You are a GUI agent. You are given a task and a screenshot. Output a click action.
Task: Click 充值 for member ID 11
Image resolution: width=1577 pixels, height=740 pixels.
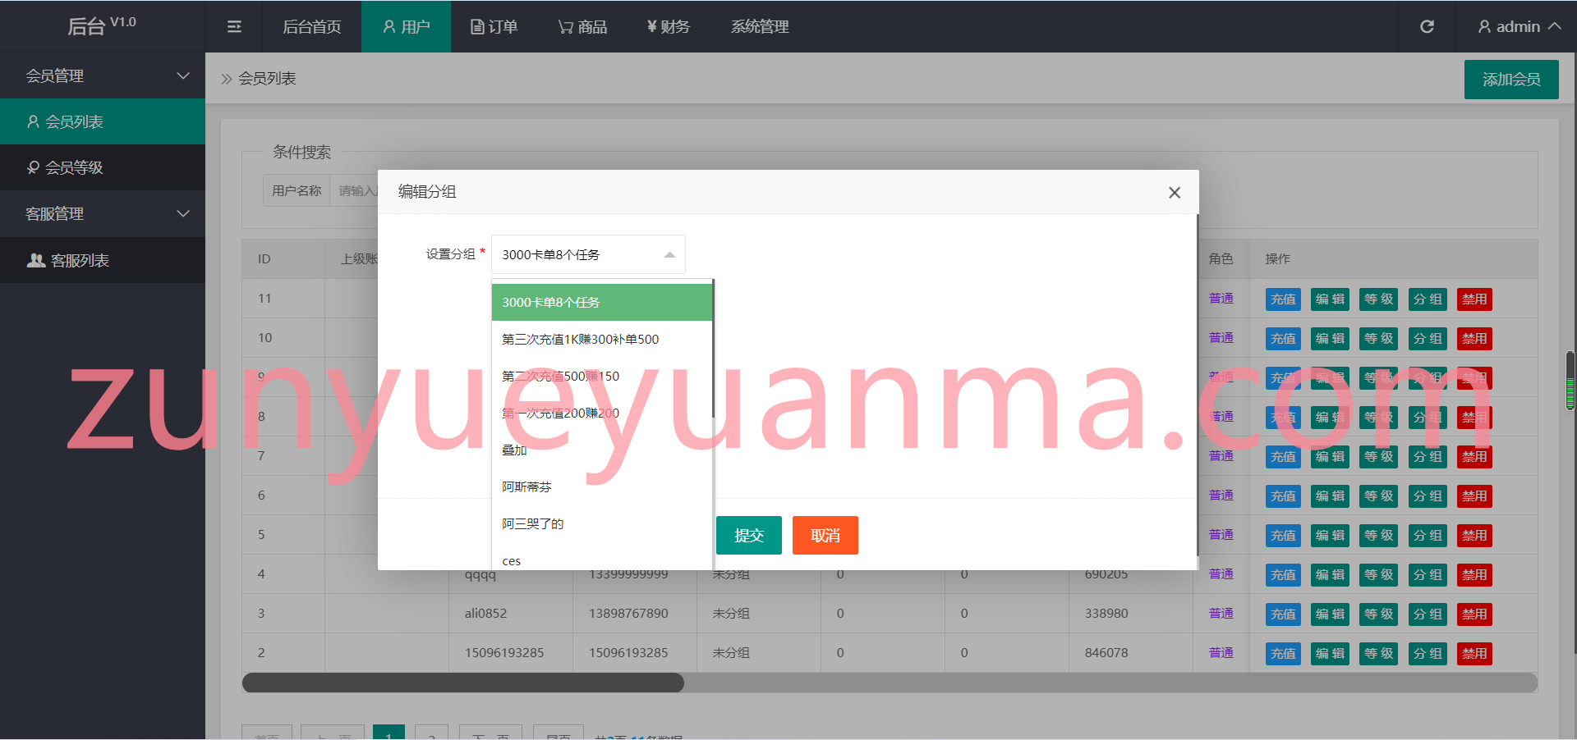[1283, 299]
